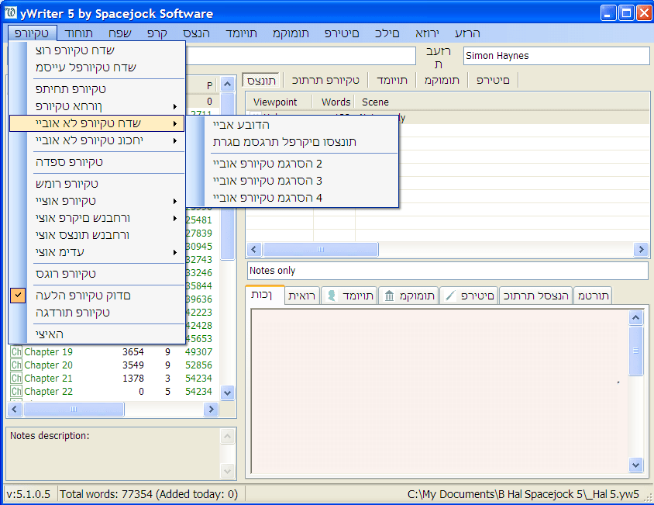
Task: Open the 'תוחוד' menu in the menu bar
Action: [78, 33]
